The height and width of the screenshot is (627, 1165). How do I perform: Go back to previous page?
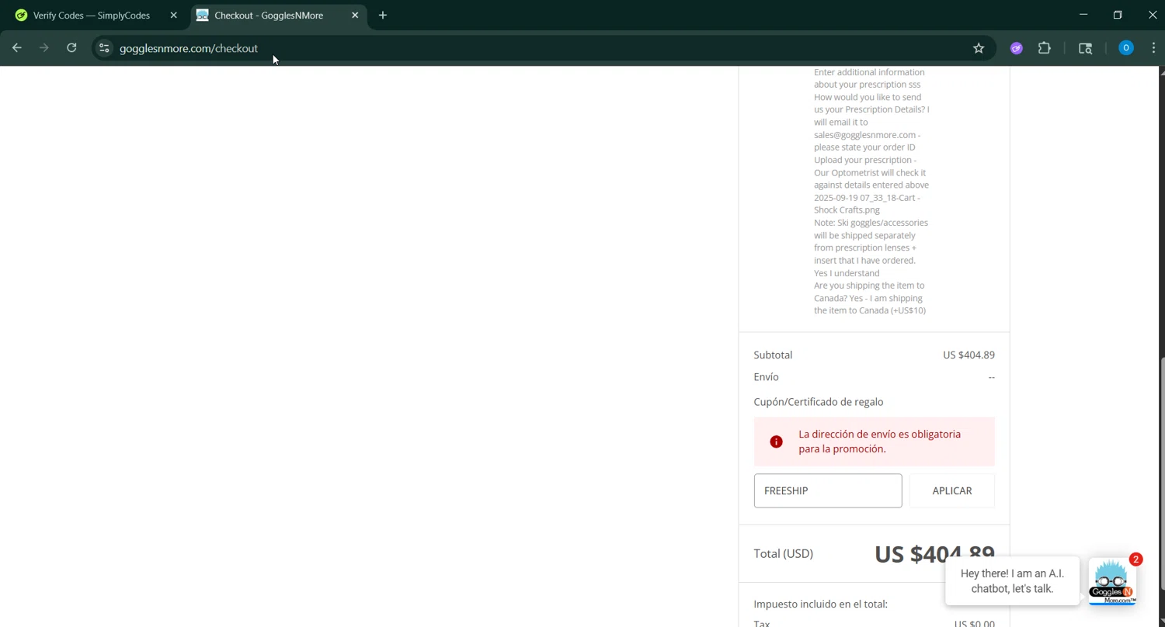(17, 48)
